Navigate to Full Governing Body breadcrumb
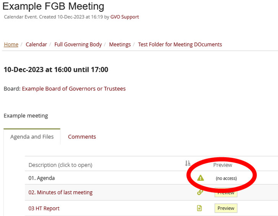This screenshot has height=216, width=278. coord(78,44)
